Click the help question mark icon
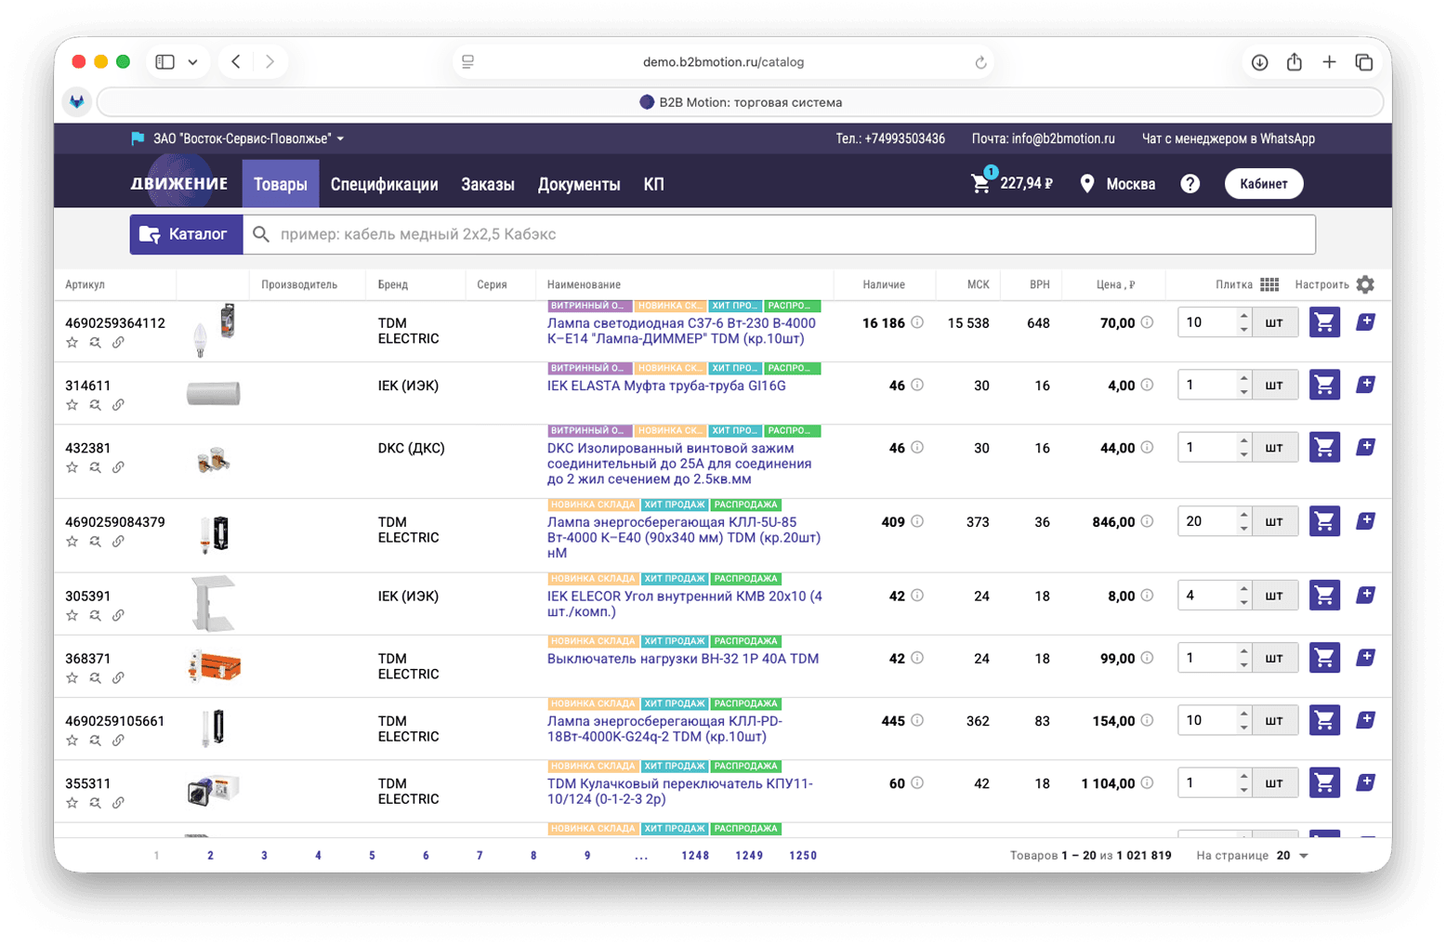The width and height of the screenshot is (1446, 944). [1190, 184]
